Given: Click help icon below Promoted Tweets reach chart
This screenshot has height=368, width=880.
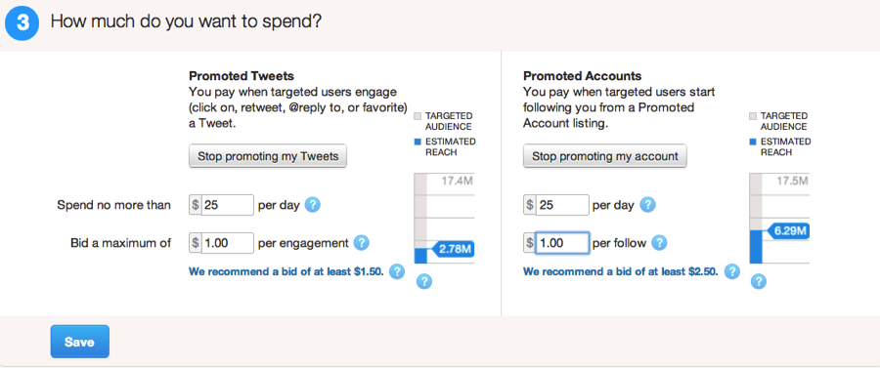Looking at the screenshot, I should pyautogui.click(x=424, y=281).
